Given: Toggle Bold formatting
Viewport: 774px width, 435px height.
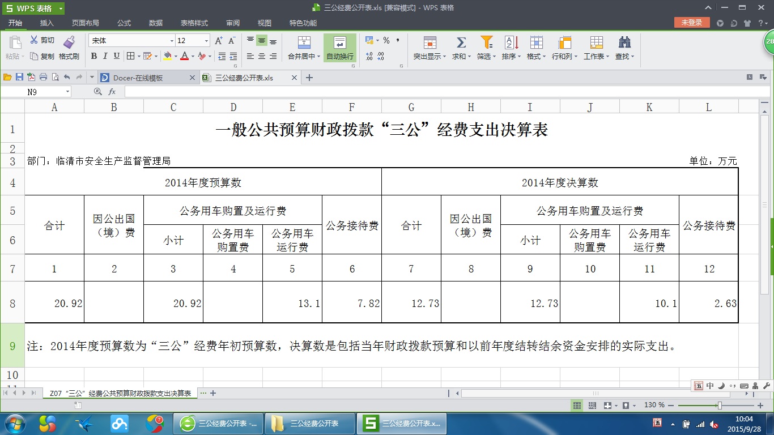Looking at the screenshot, I should click(94, 56).
